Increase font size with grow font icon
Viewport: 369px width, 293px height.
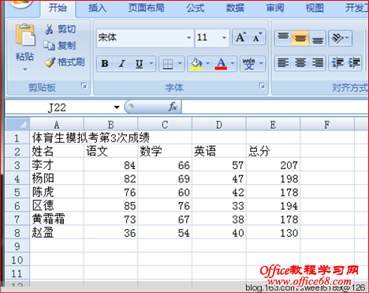pyautogui.click(x=240, y=37)
